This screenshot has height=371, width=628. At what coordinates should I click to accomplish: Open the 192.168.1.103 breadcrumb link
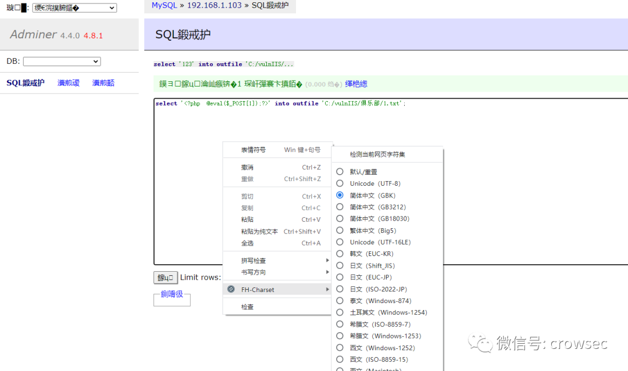point(214,5)
